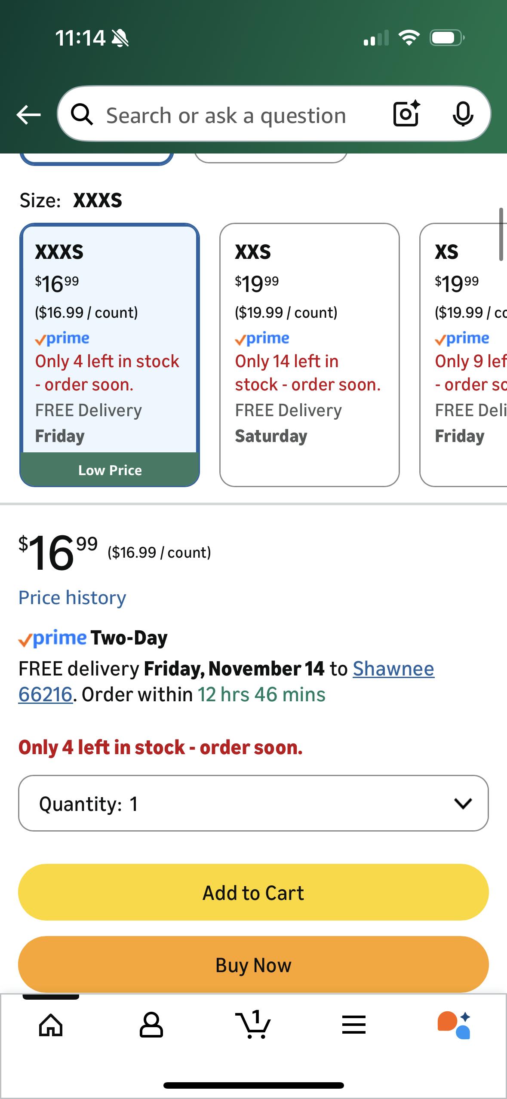
Task: Go to Home tab icon
Action: point(51,1025)
